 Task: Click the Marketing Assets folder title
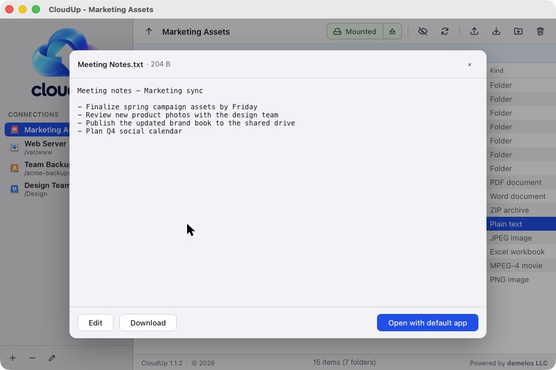[196, 32]
